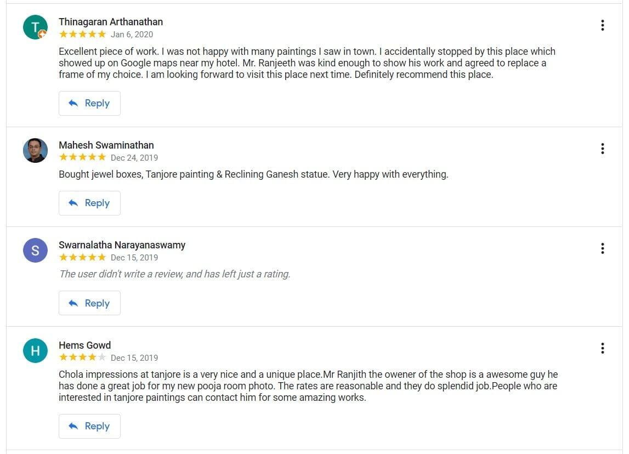Click the four-star rating on Hems Gowd's review
The width and height of the screenshot is (629, 454).
point(82,357)
